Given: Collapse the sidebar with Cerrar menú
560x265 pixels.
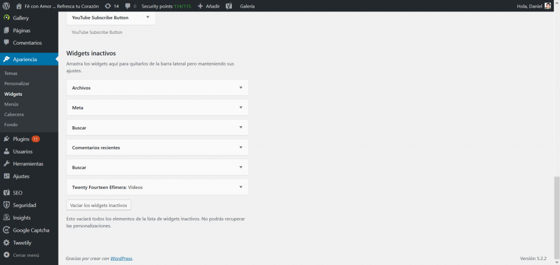Looking at the screenshot, I should click(25, 255).
